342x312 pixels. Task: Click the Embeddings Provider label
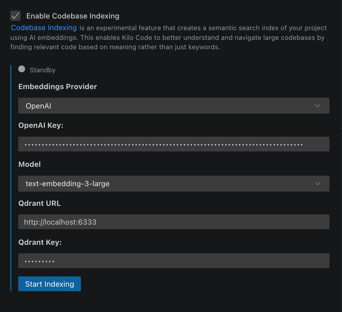pos(58,87)
